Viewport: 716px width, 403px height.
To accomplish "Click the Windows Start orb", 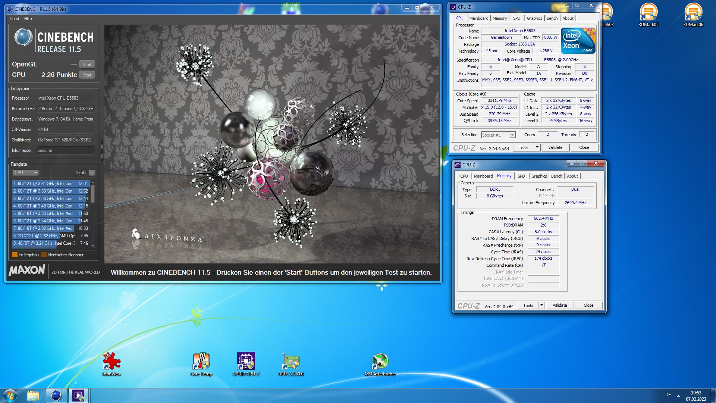I will pyautogui.click(x=10, y=396).
